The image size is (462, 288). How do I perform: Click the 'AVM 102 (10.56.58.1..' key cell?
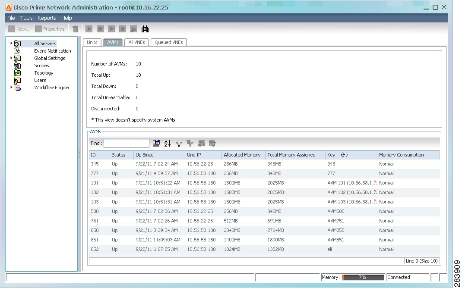[x=351, y=192]
